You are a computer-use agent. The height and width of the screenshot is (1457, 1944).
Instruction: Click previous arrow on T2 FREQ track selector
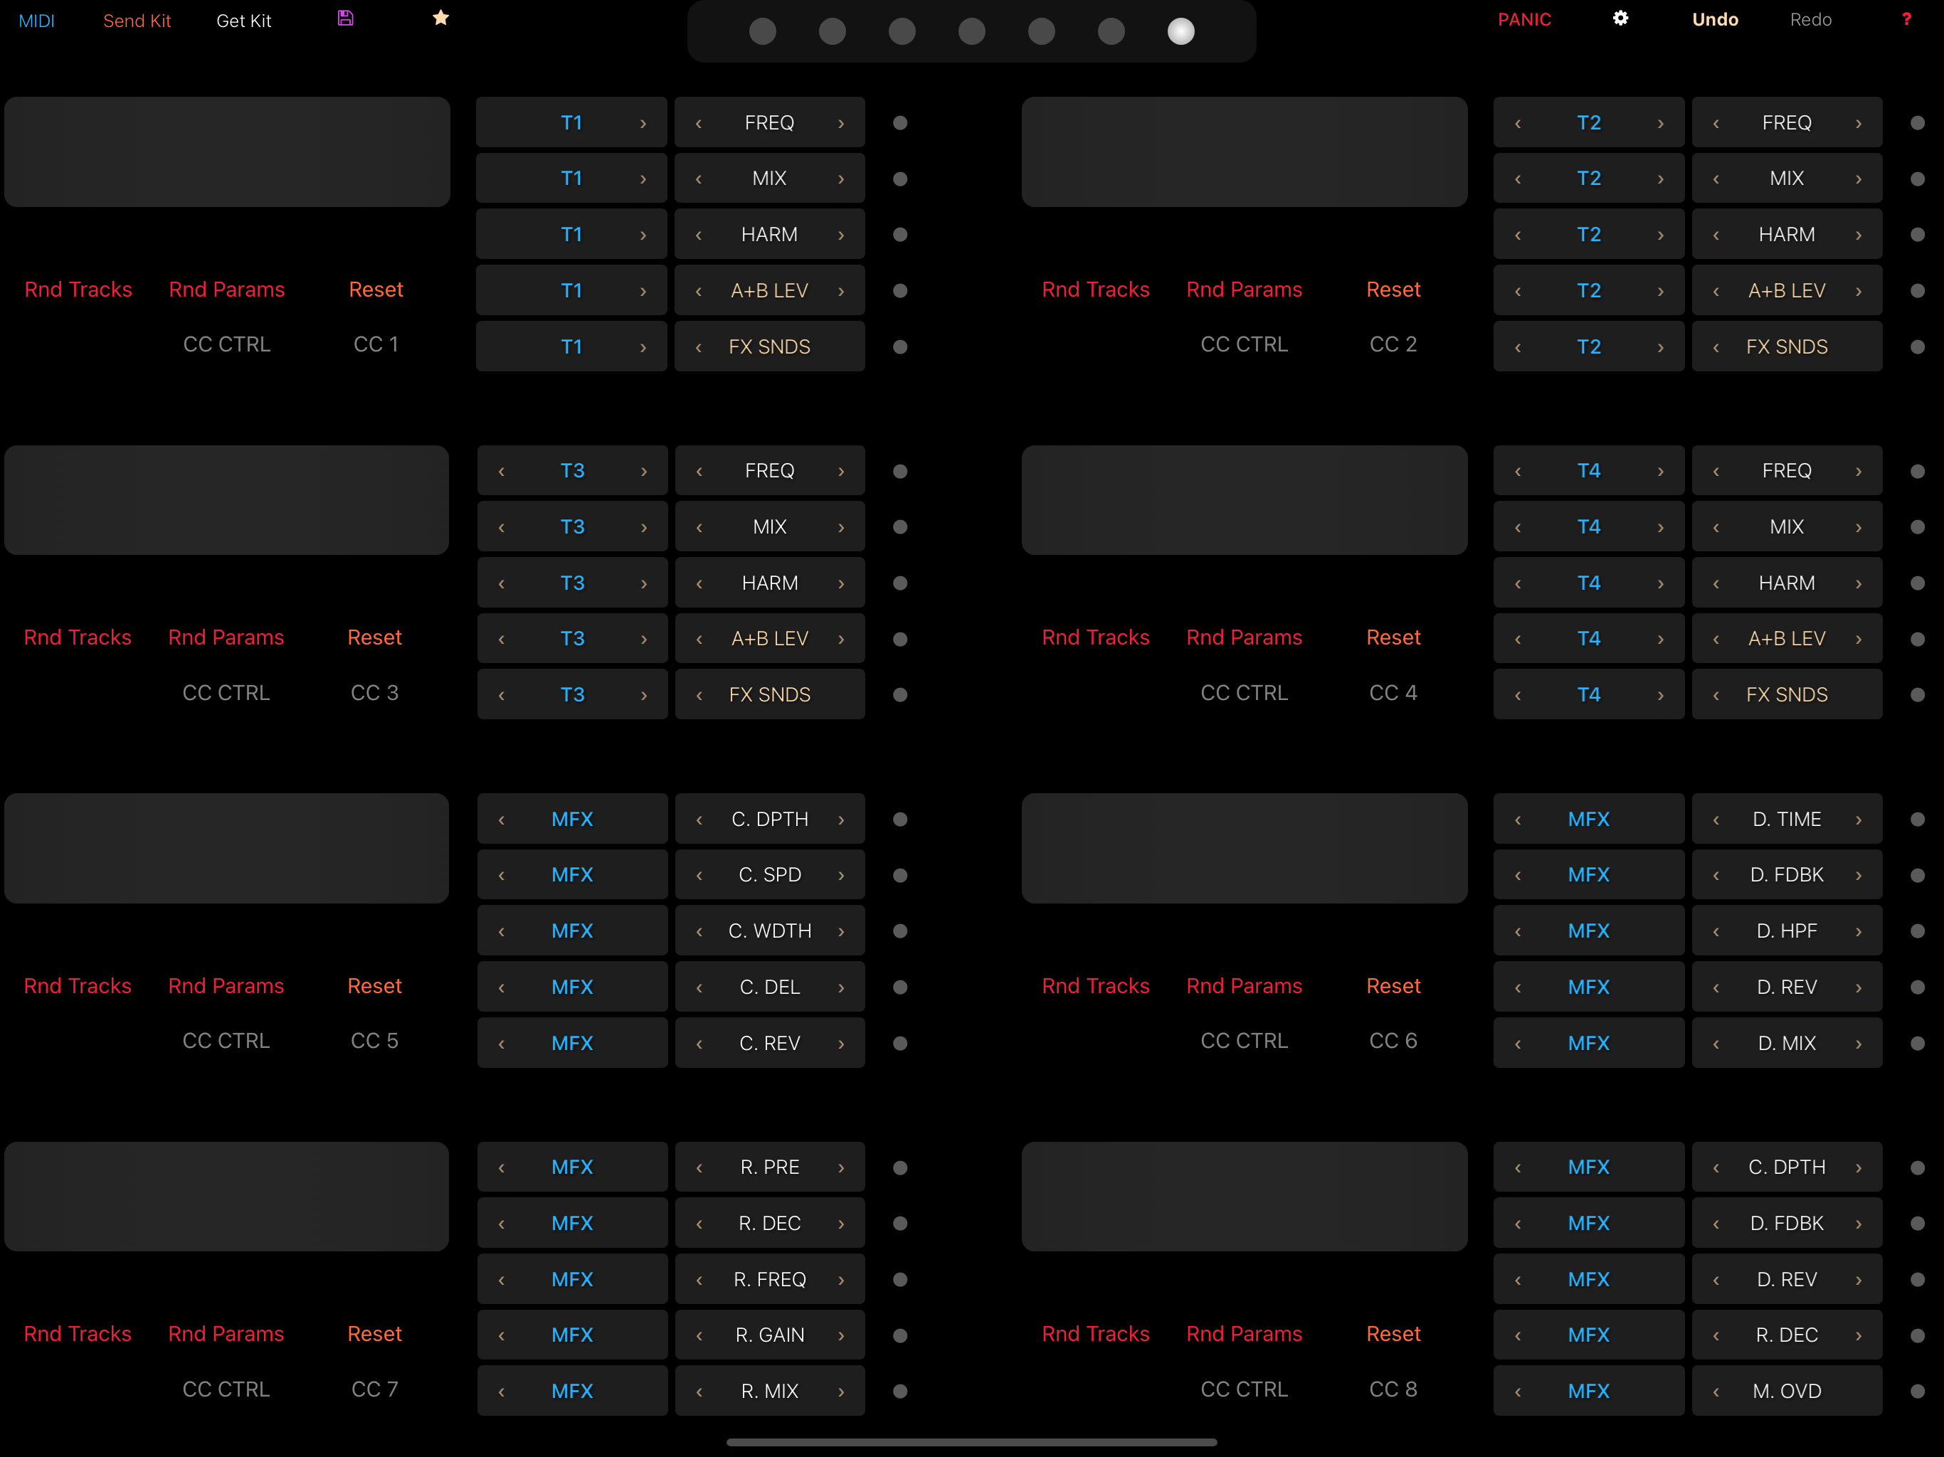pyautogui.click(x=1518, y=123)
